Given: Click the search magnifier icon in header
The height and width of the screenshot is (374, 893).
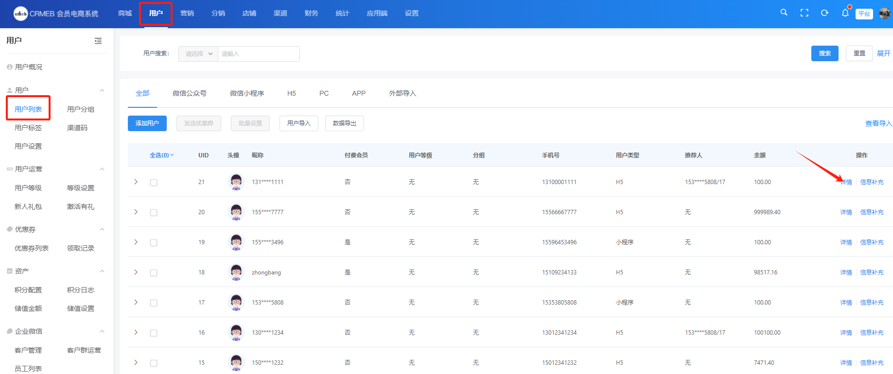Looking at the screenshot, I should [784, 13].
